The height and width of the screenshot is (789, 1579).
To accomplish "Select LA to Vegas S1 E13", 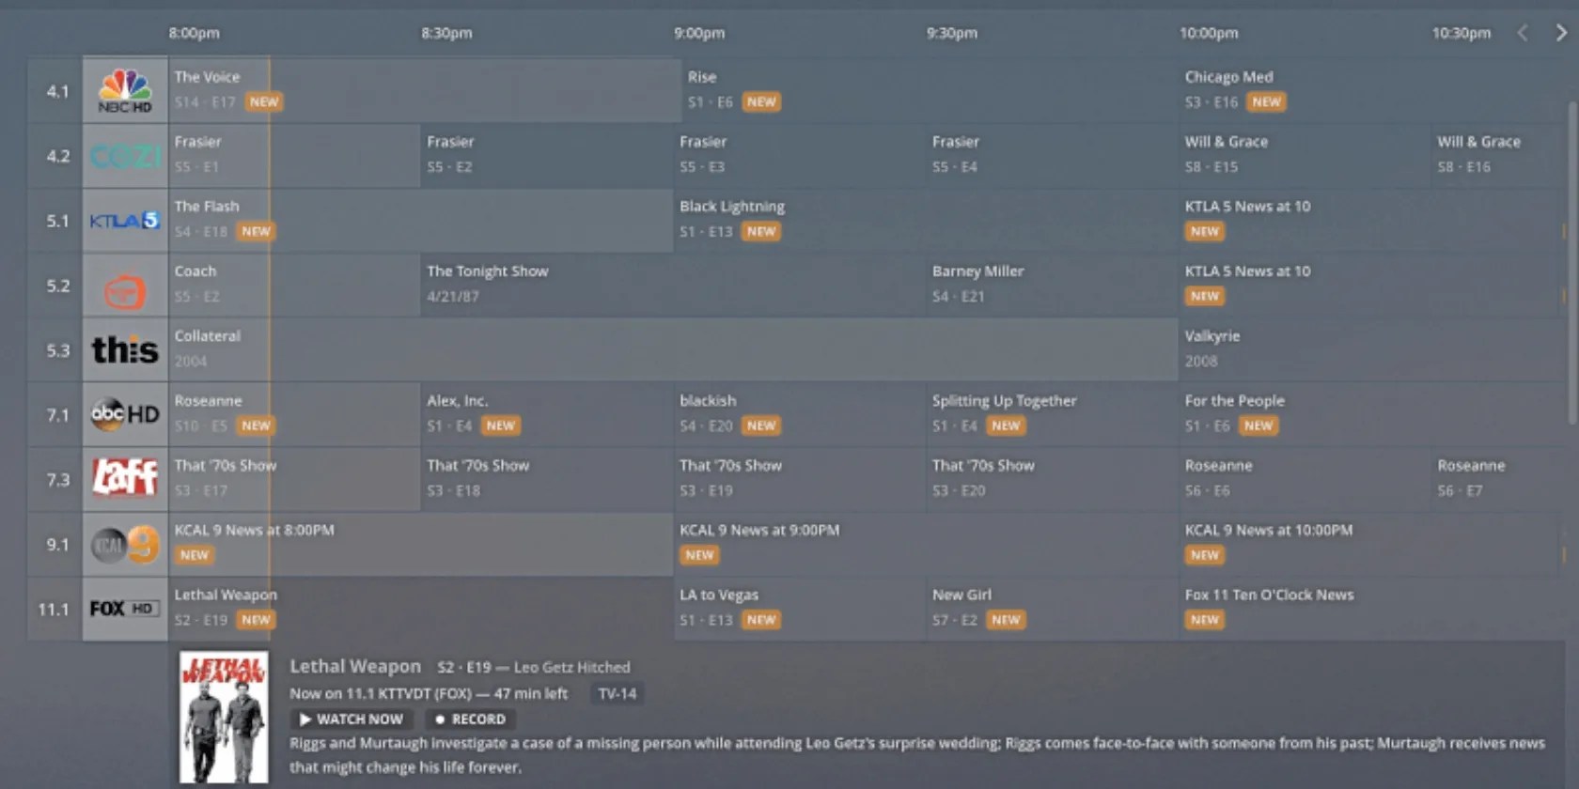I will click(x=800, y=609).
